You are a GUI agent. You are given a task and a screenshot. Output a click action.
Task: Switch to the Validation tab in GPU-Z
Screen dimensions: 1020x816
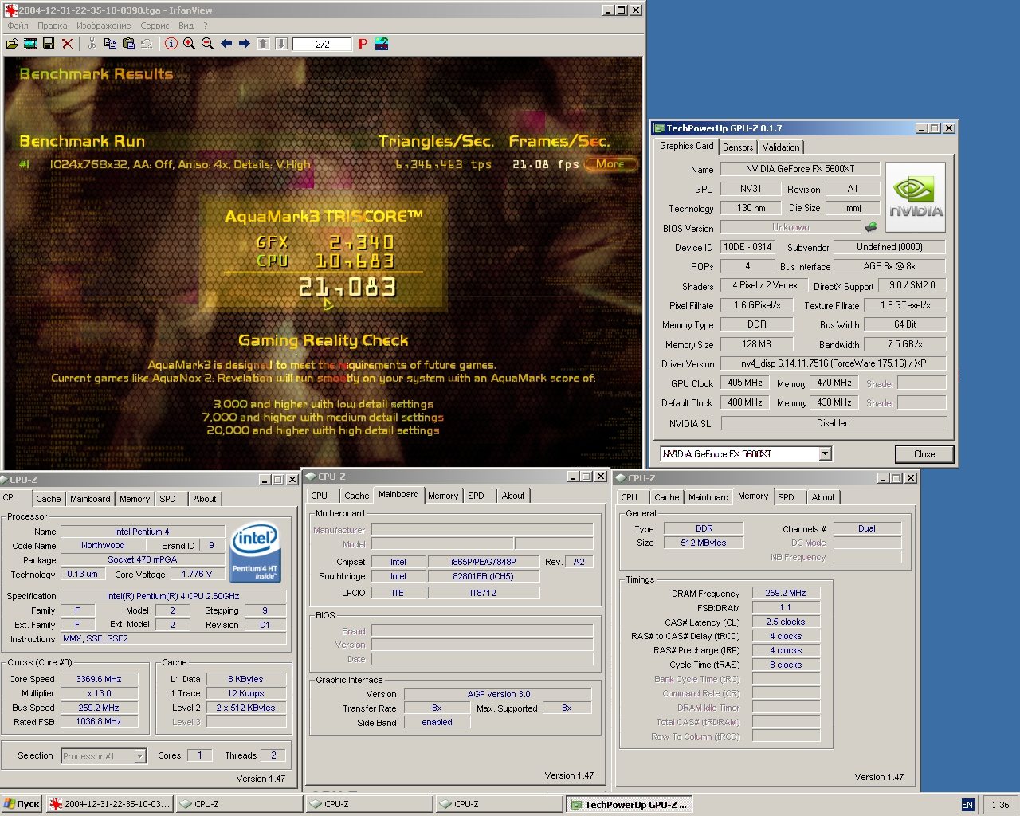pyautogui.click(x=781, y=147)
